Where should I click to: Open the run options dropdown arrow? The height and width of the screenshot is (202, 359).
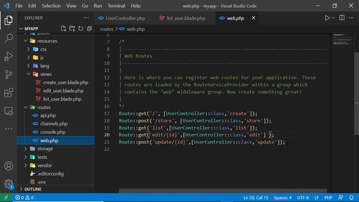tap(333, 18)
